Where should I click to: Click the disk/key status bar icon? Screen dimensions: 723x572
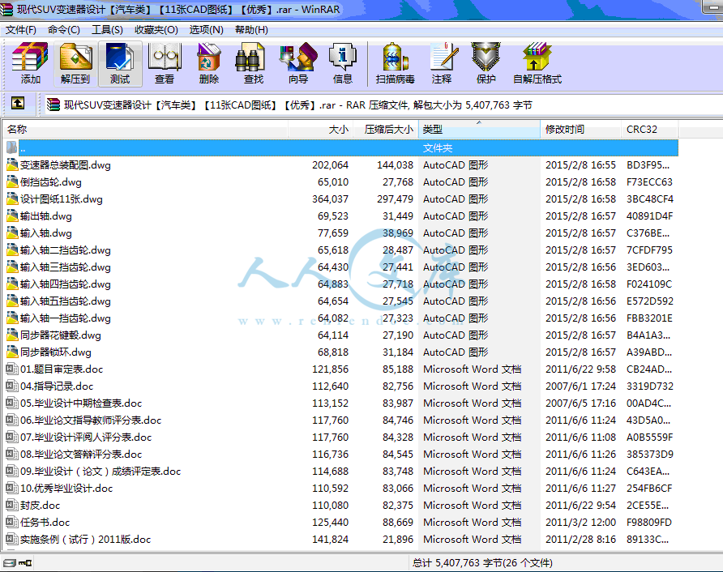tap(18, 563)
